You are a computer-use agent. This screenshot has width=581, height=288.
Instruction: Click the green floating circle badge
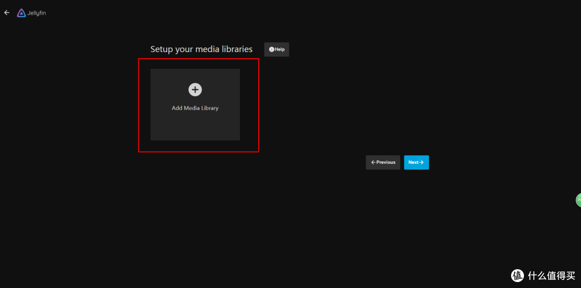(x=579, y=200)
